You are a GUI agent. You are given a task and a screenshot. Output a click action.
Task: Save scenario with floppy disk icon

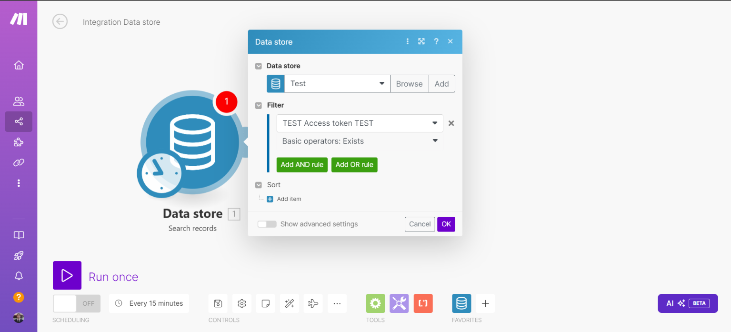218,303
